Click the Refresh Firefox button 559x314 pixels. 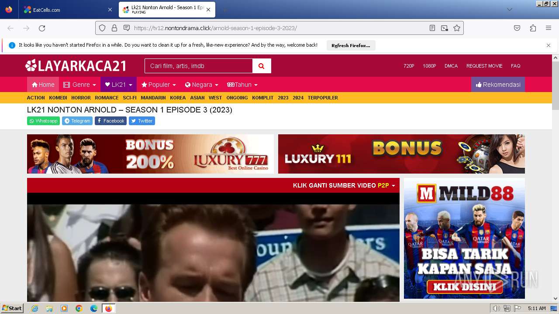[x=351, y=45]
